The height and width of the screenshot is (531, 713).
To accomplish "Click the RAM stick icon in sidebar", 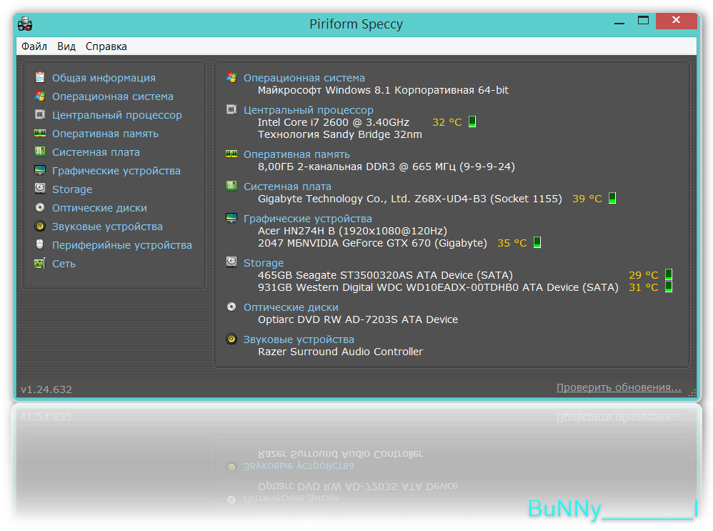I will point(40,134).
